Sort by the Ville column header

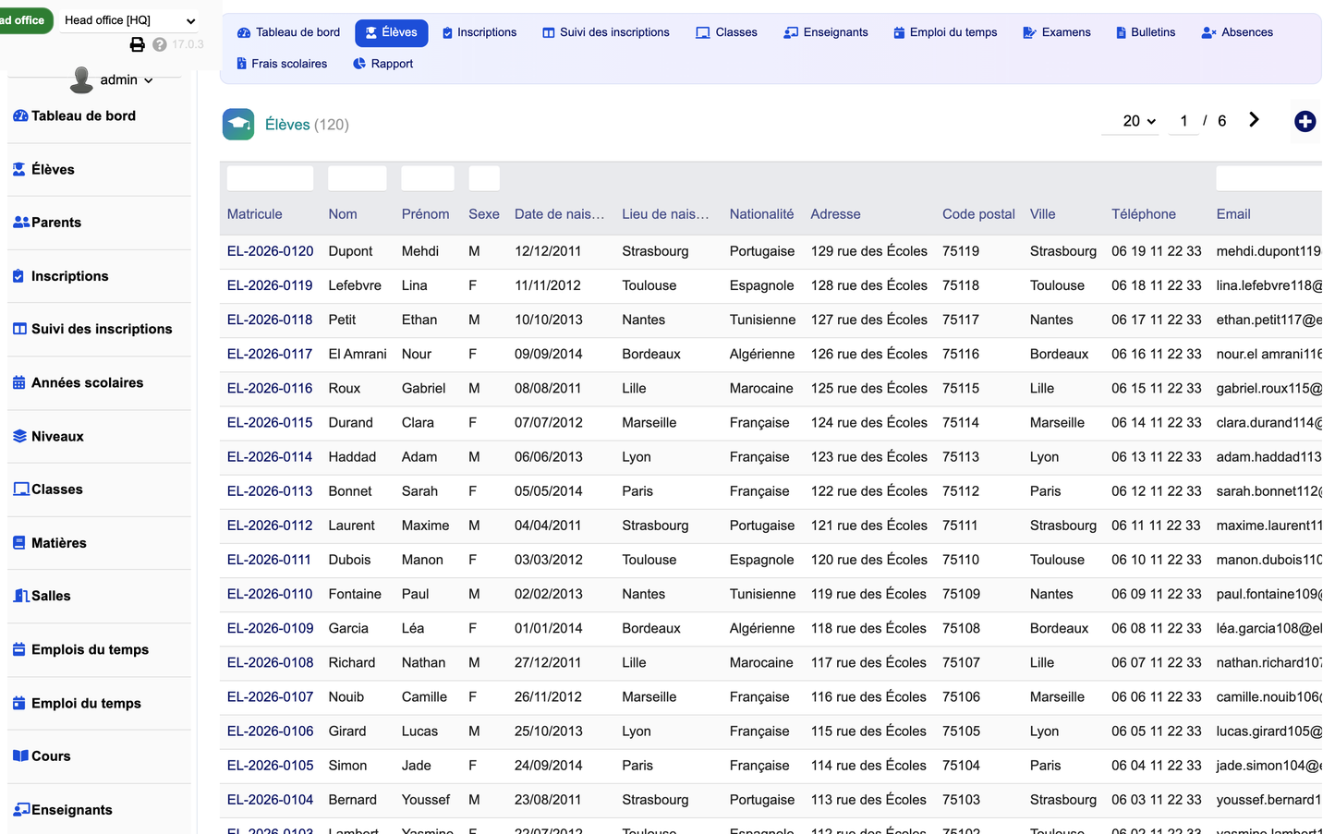[1043, 214]
